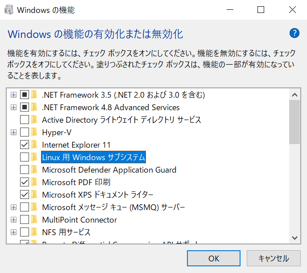
Task: Click folder icon beside Internet Explorer 11
Action: [34, 145]
